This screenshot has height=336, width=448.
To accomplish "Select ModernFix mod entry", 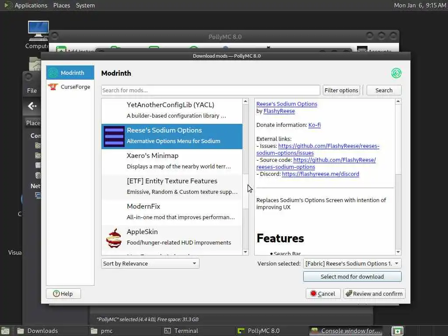I will [171, 212].
